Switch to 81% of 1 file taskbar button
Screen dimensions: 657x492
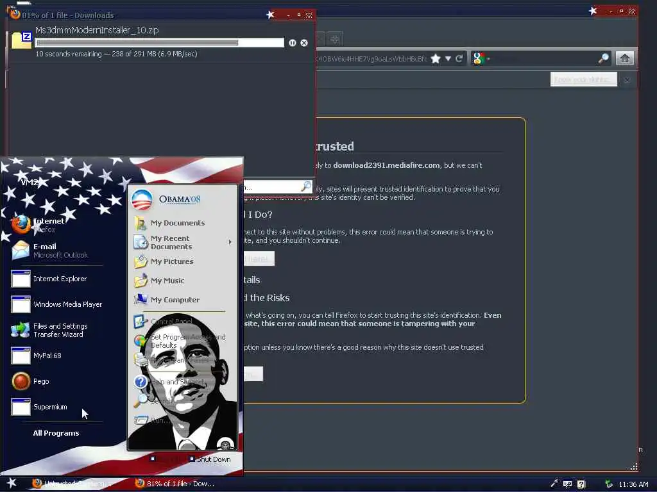pos(175,484)
